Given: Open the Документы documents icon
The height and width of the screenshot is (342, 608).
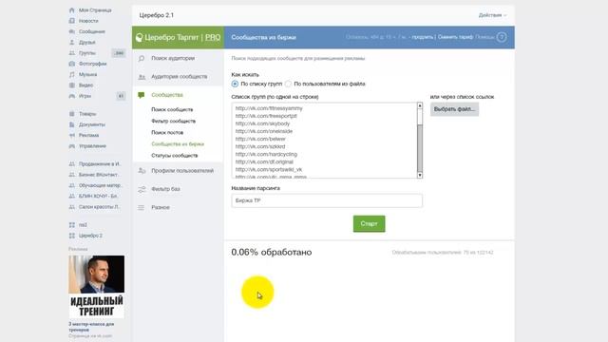Looking at the screenshot, I should [x=72, y=124].
